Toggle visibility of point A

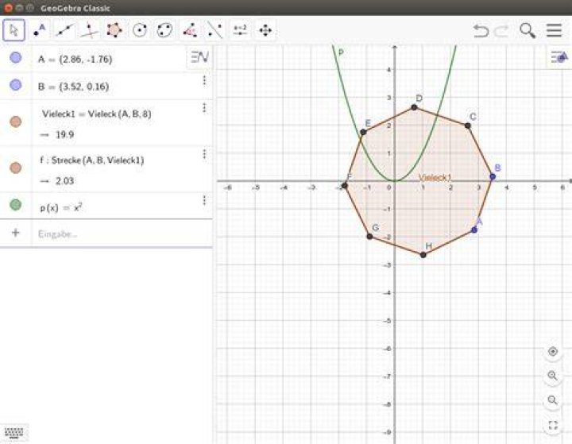pyautogui.click(x=15, y=58)
